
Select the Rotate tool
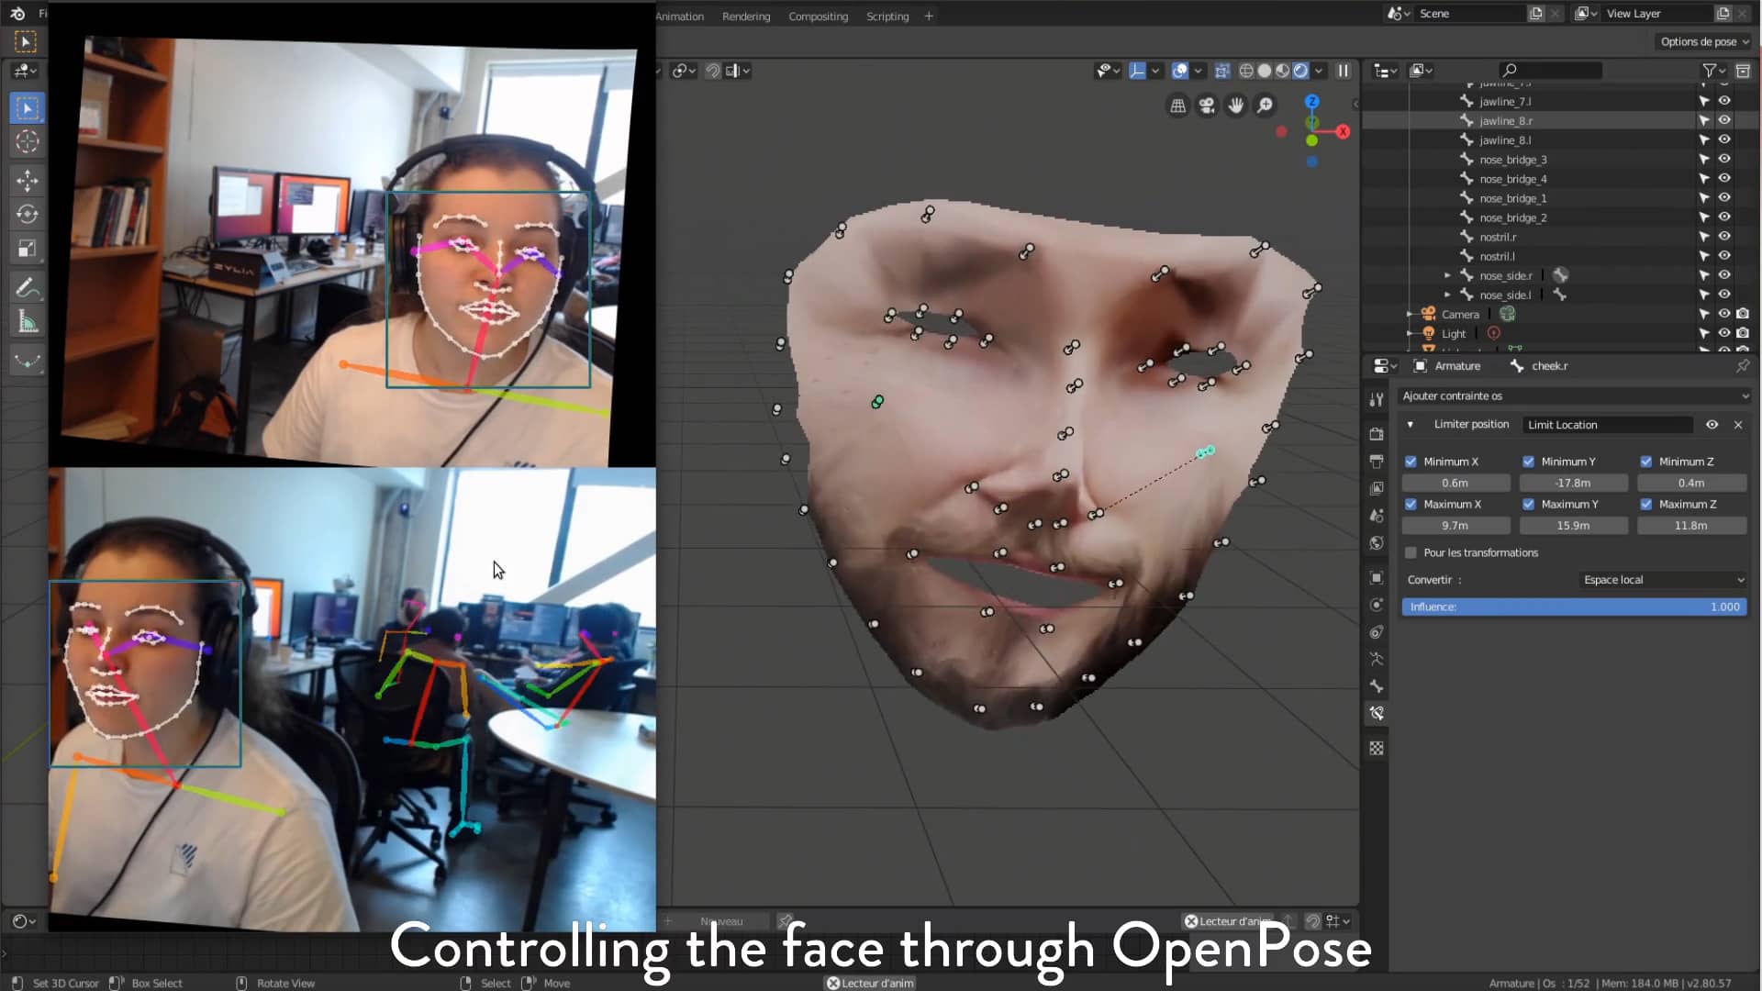point(27,214)
